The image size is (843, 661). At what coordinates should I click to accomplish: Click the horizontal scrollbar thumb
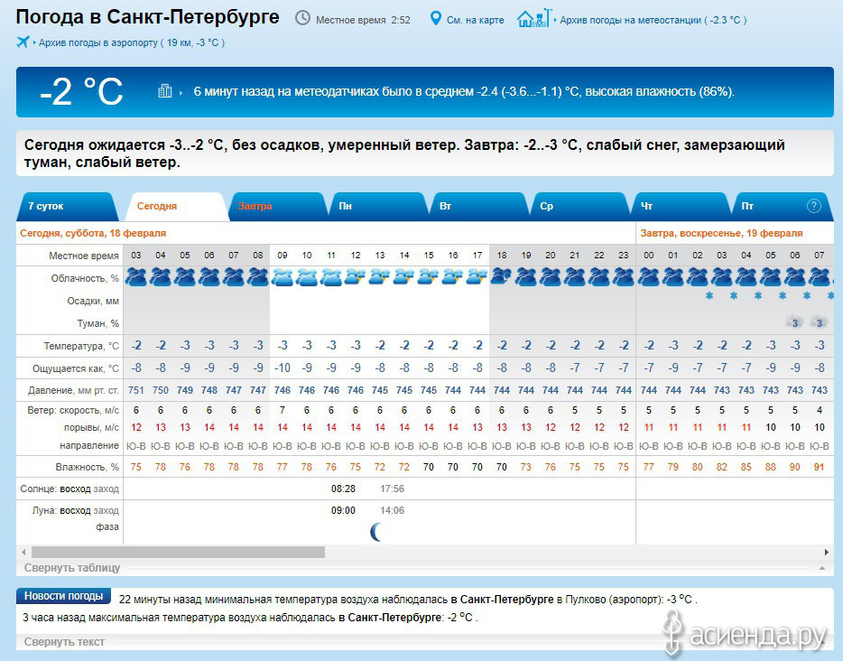(x=178, y=553)
